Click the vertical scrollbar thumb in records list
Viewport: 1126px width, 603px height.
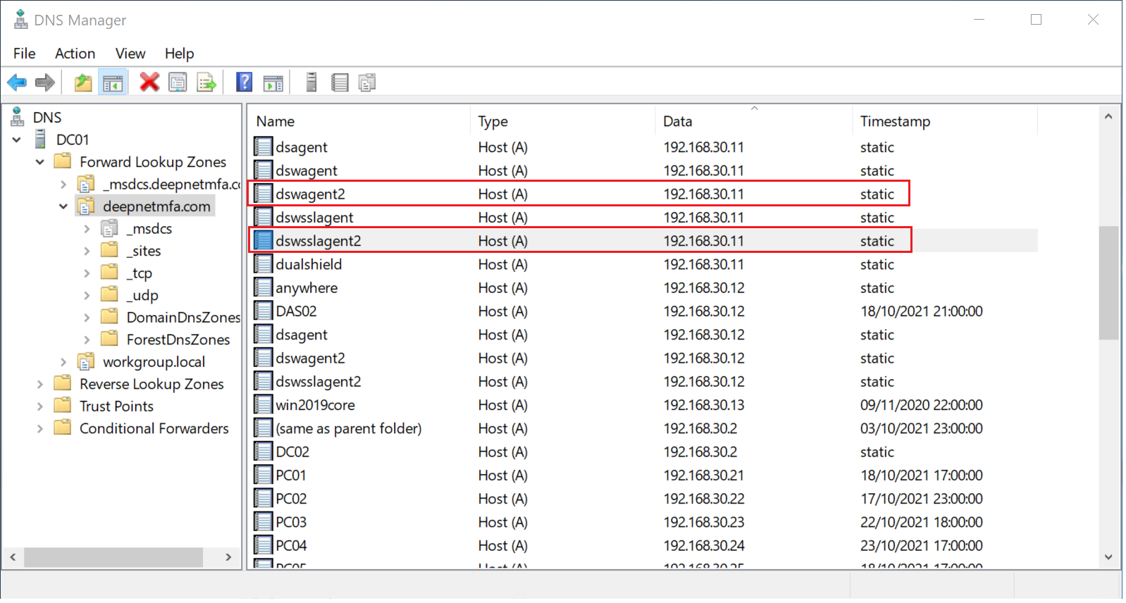point(1108,282)
